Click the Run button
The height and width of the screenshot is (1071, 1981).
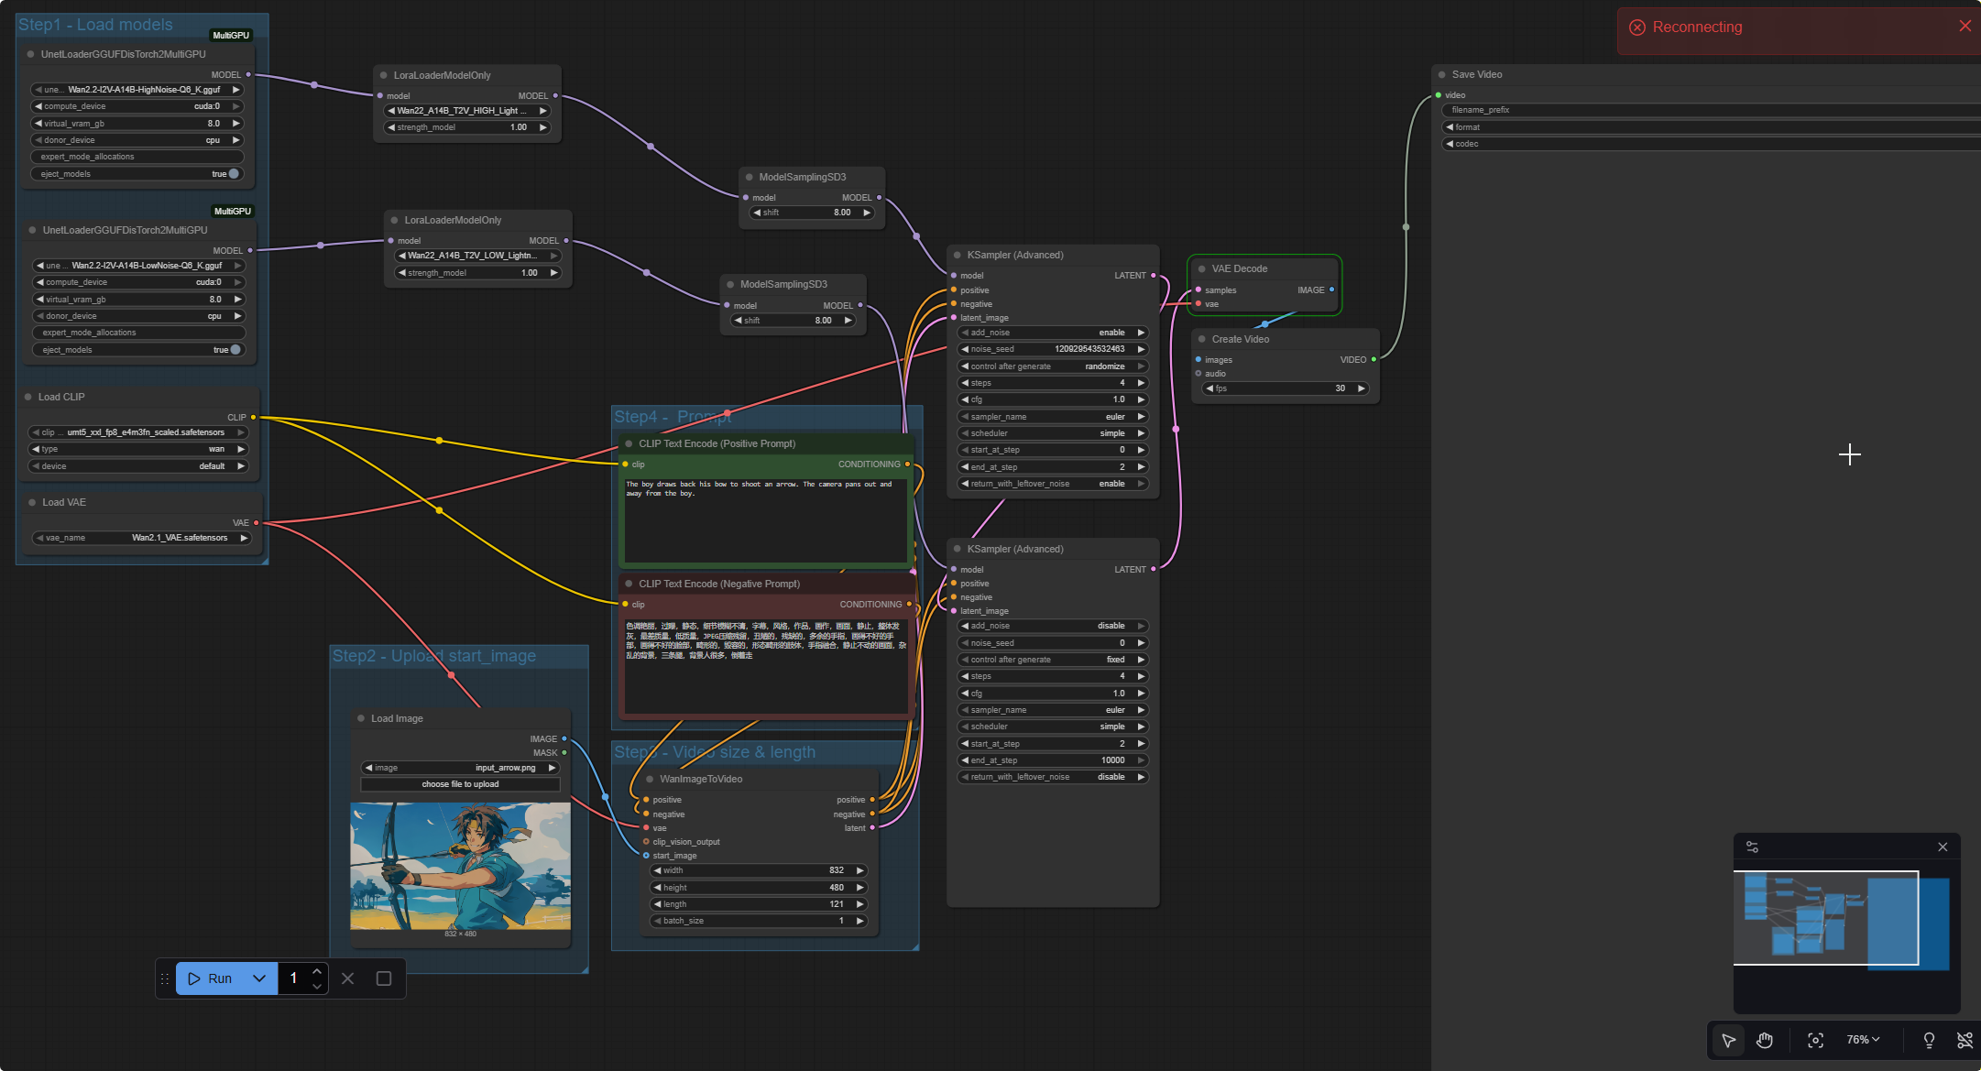click(x=212, y=978)
